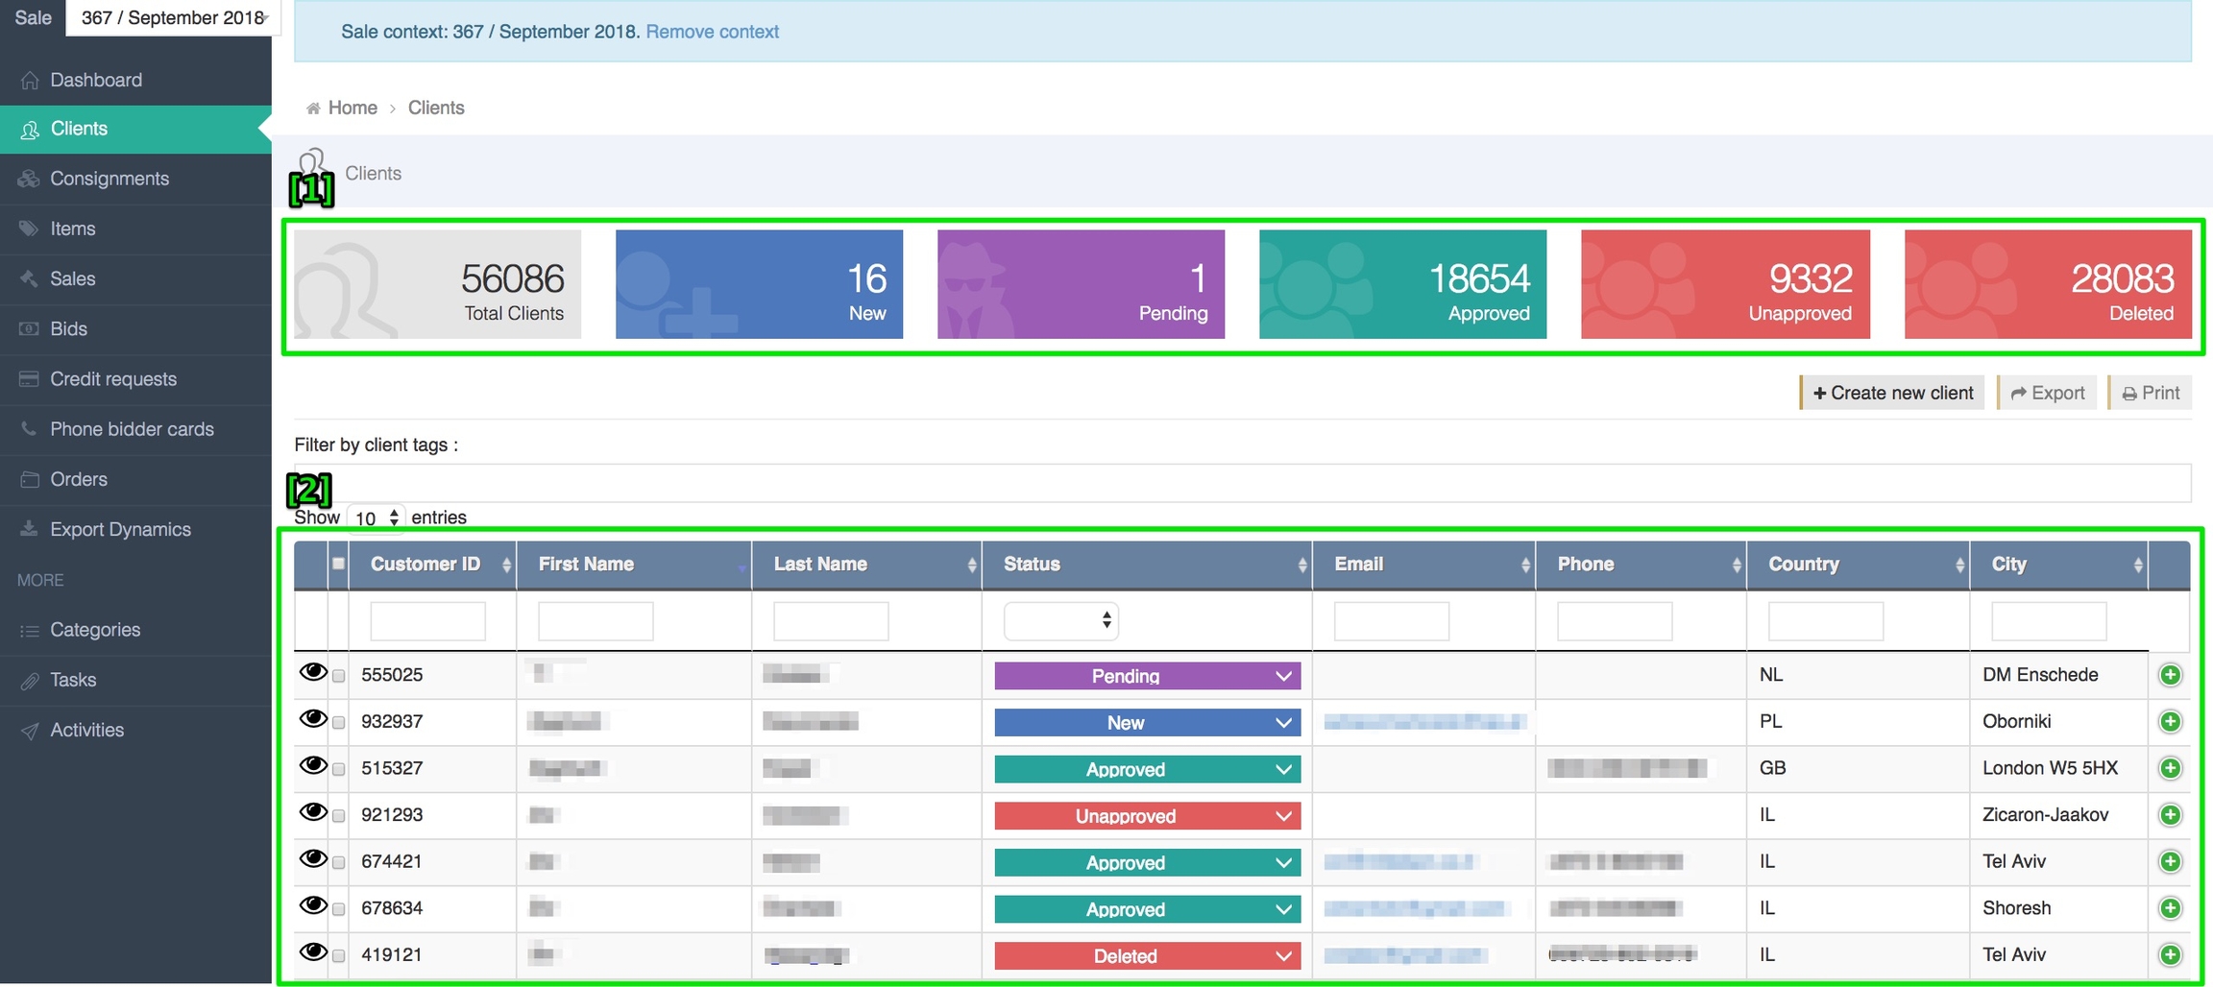
Task: Open Consignments in the sidebar
Action: (109, 179)
